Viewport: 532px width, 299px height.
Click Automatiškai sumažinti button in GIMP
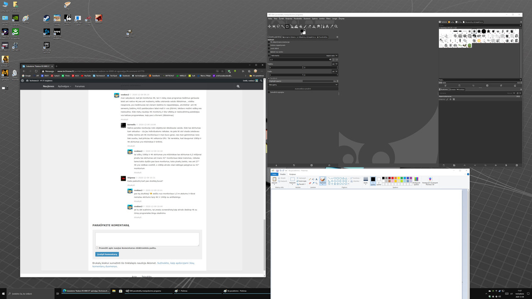[303, 88]
